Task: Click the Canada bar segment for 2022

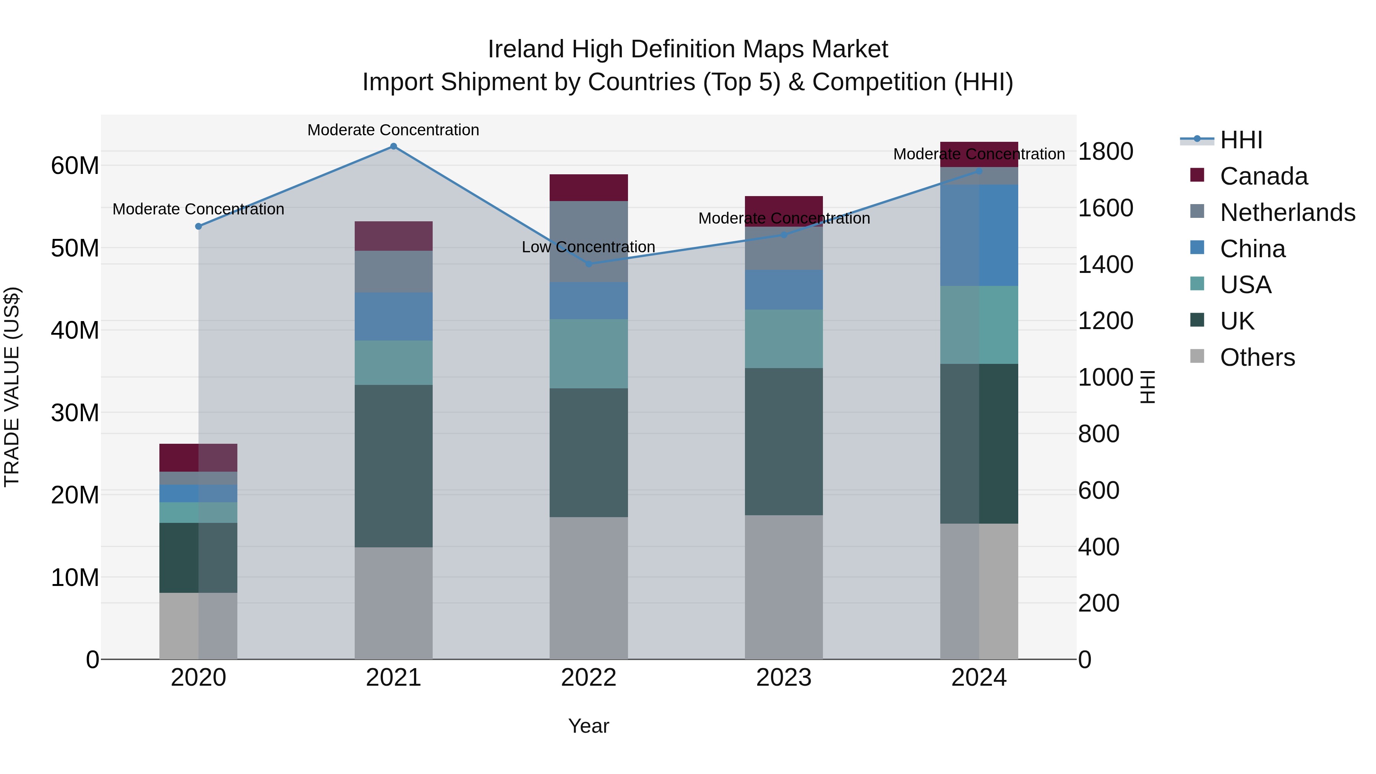Action: pyautogui.click(x=589, y=188)
